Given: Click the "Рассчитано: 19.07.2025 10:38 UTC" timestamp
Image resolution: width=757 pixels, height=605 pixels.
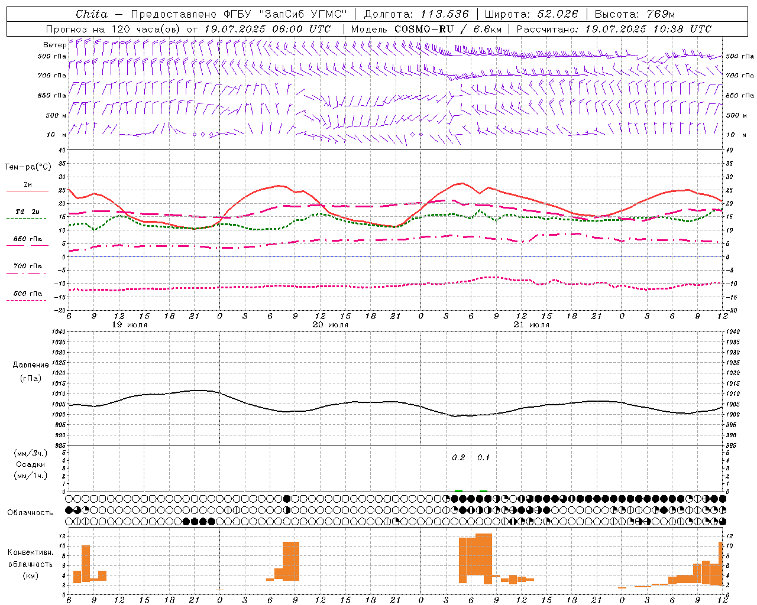Looking at the screenshot, I should 614,29.
